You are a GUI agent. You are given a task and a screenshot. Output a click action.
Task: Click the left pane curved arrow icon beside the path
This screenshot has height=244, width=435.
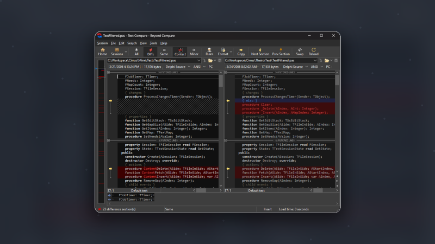coord(204,60)
